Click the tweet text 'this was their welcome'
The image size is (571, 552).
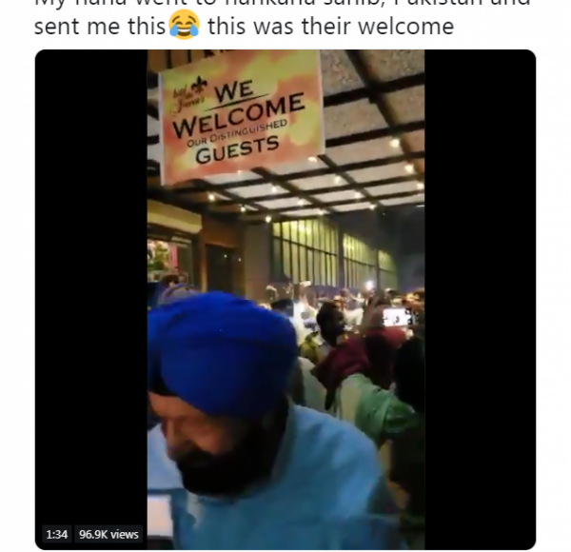(x=330, y=27)
